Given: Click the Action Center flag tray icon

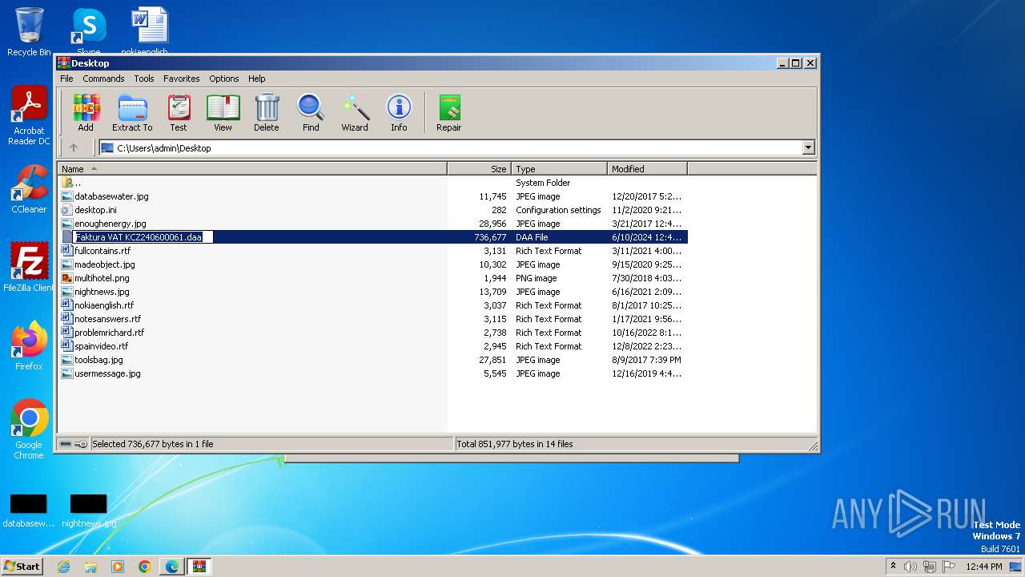Looking at the screenshot, I should [x=947, y=567].
